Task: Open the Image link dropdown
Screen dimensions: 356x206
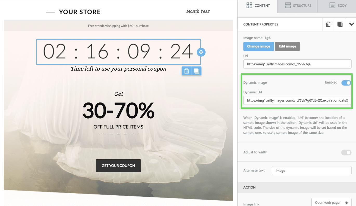Action: click(x=331, y=203)
